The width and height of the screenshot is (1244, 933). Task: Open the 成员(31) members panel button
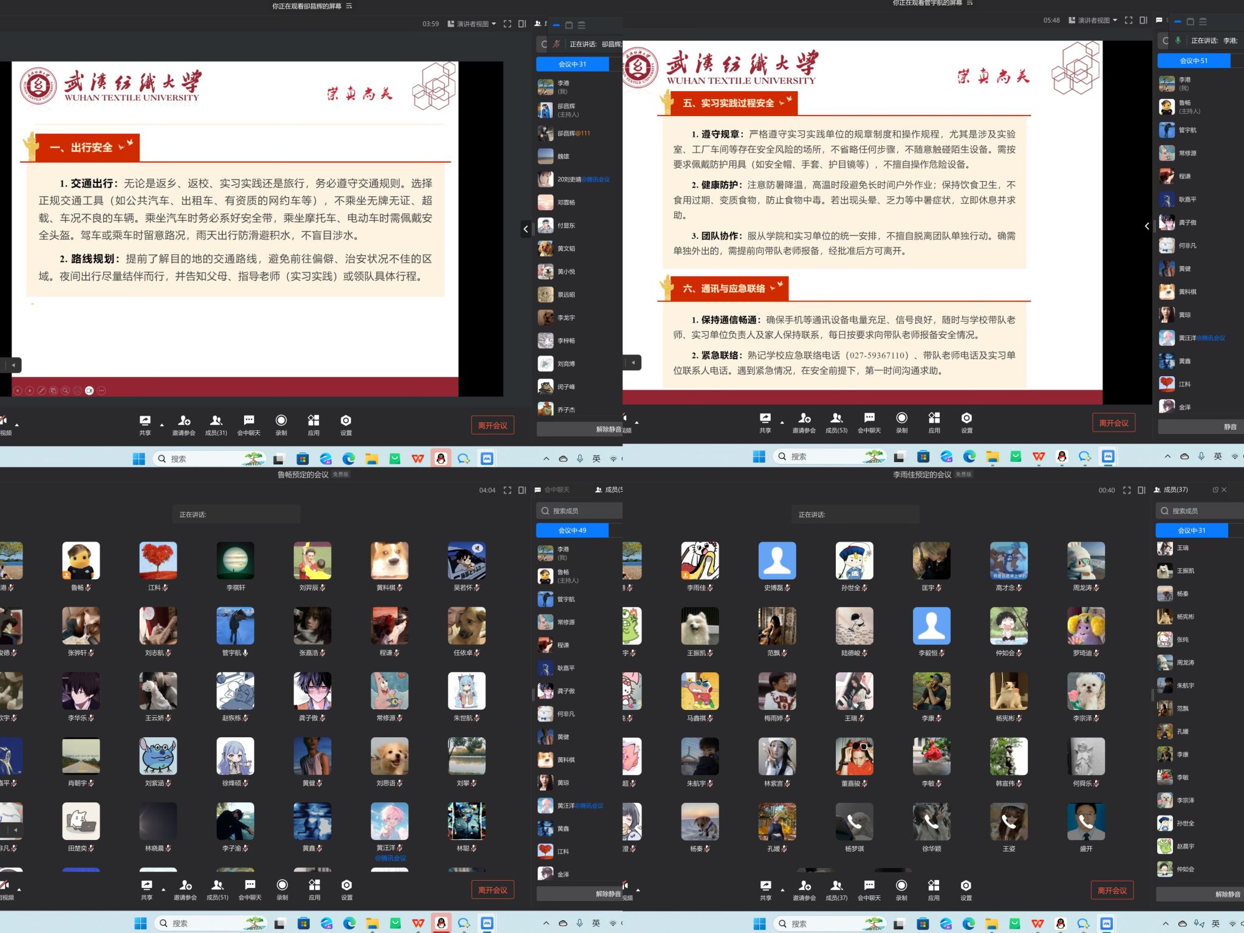(x=216, y=424)
